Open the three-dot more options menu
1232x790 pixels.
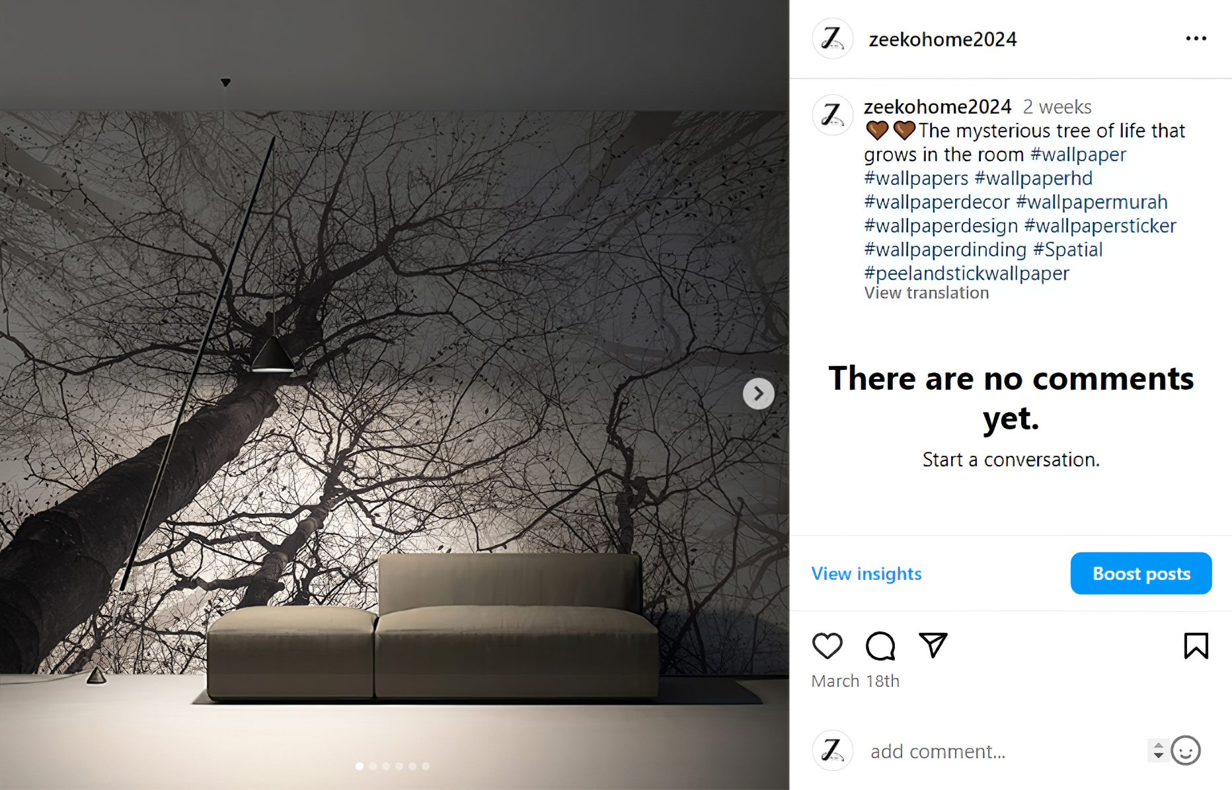tap(1196, 39)
